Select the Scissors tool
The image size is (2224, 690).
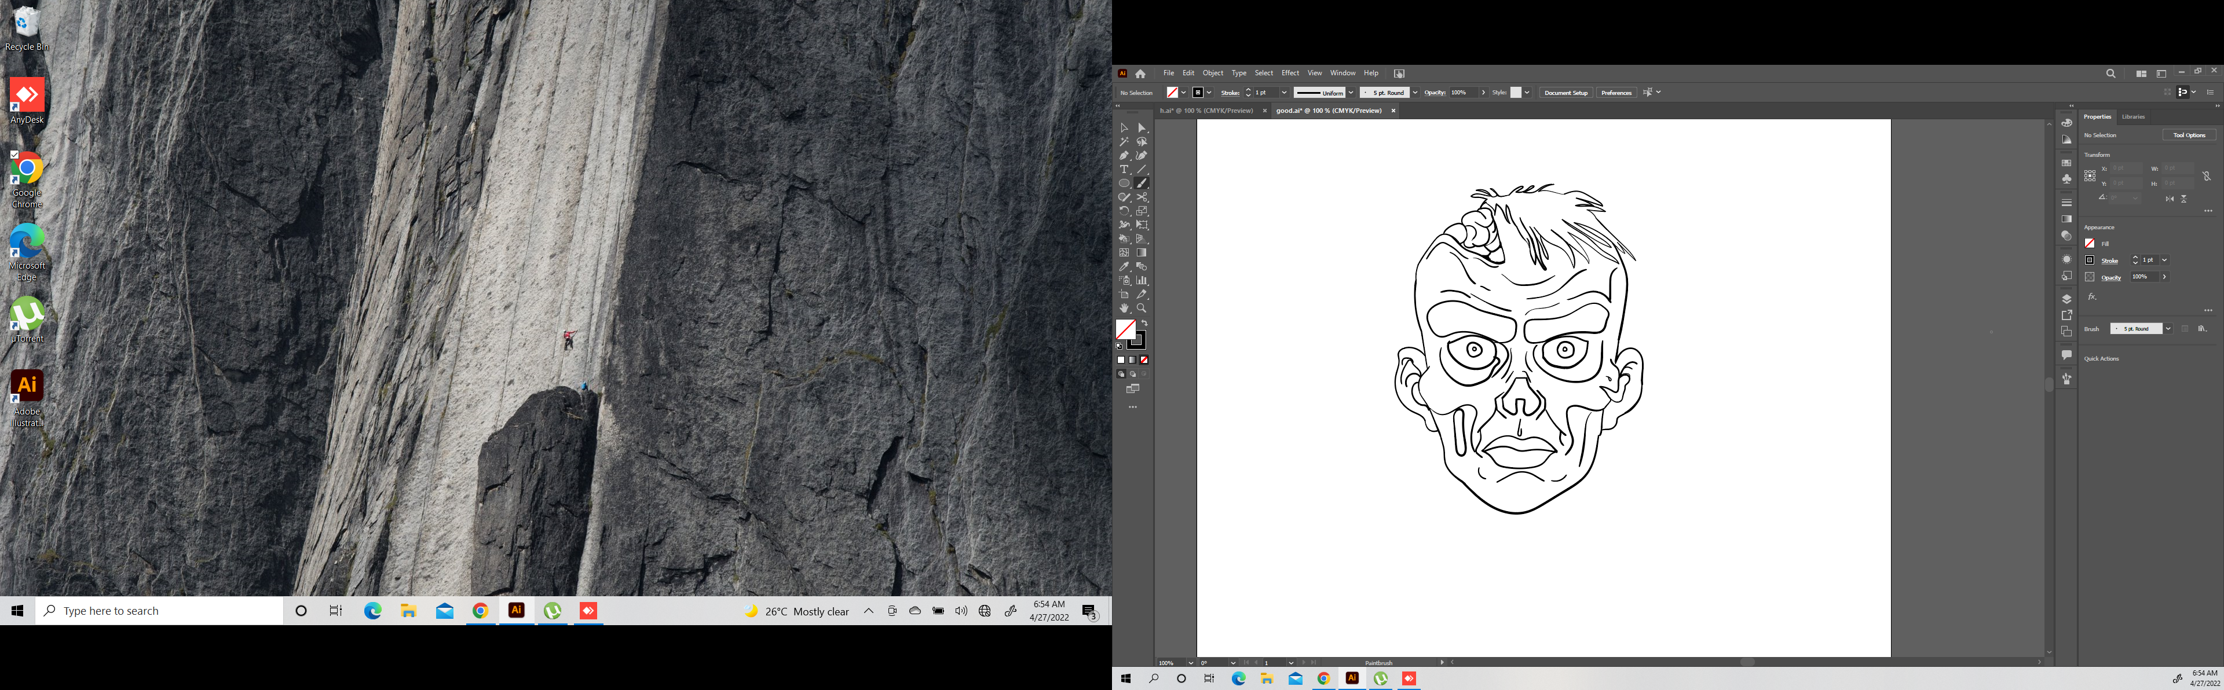pos(1142,197)
